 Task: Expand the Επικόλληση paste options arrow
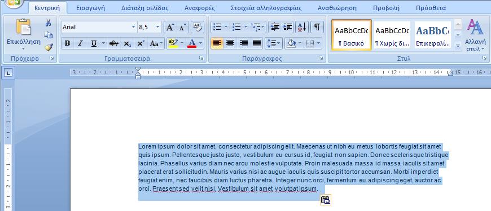coord(24,49)
